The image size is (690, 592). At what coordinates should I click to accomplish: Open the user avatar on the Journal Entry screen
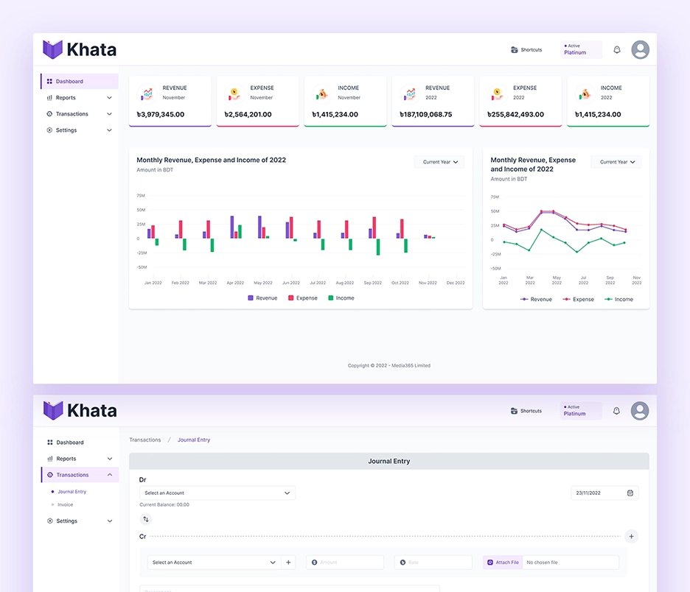(640, 411)
